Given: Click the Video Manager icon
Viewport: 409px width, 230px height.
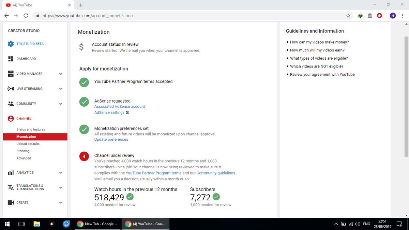Looking at the screenshot, I should click(11, 74).
